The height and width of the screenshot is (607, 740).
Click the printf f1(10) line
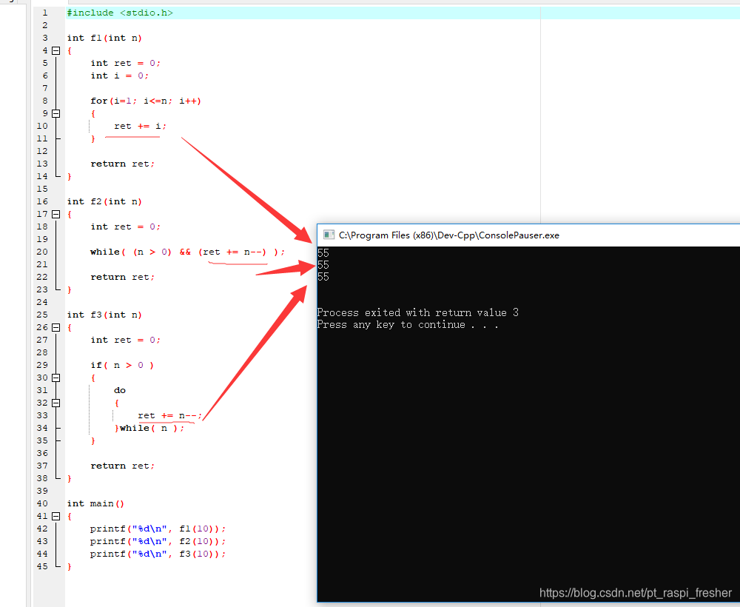[158, 529]
